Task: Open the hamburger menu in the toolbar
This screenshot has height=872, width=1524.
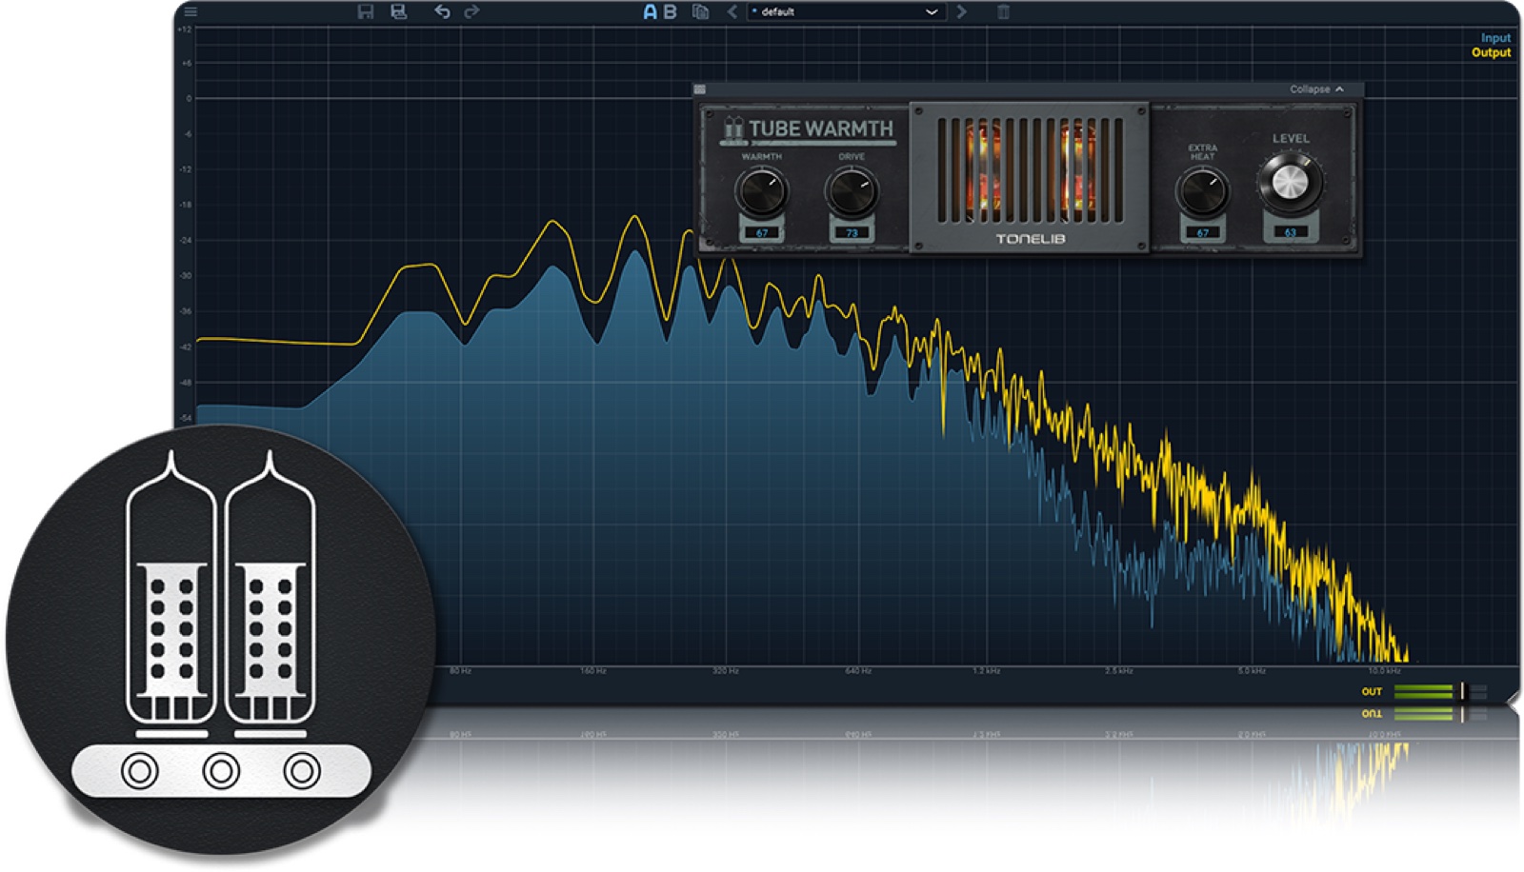Action: point(190,12)
